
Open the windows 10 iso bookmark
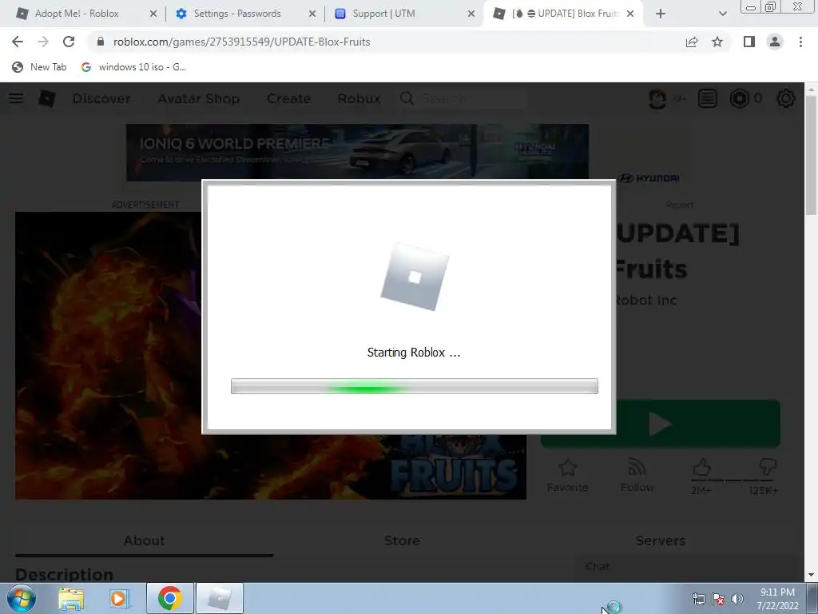(x=134, y=67)
